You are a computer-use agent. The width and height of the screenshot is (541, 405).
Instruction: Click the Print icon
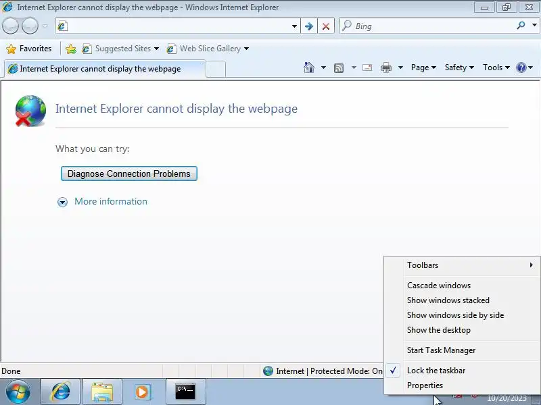click(x=385, y=67)
